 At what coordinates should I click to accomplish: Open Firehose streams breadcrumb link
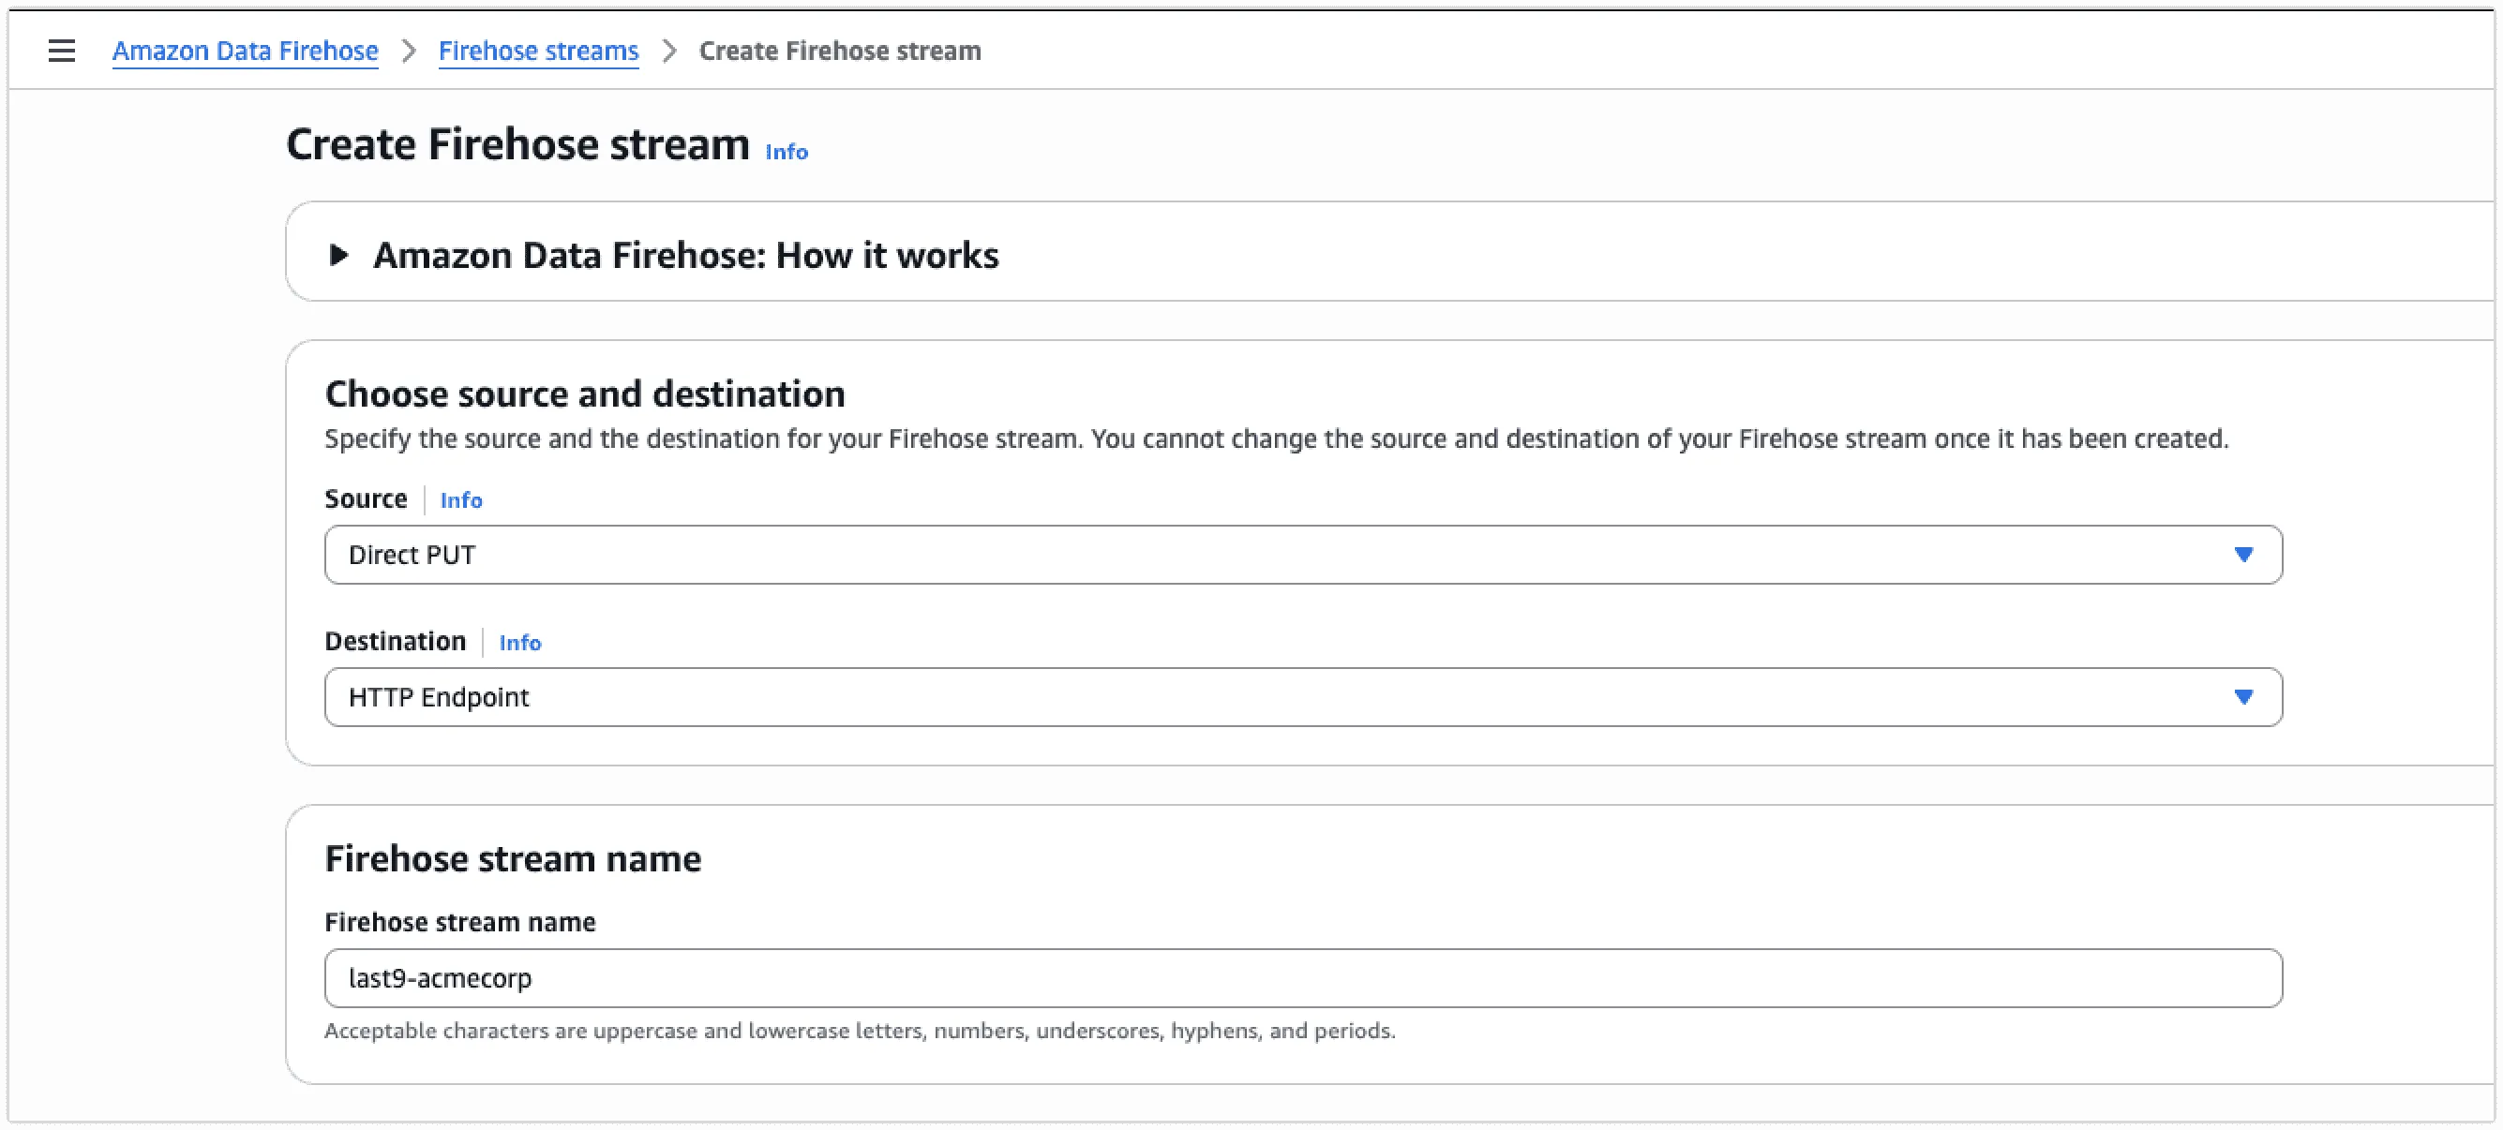538,51
